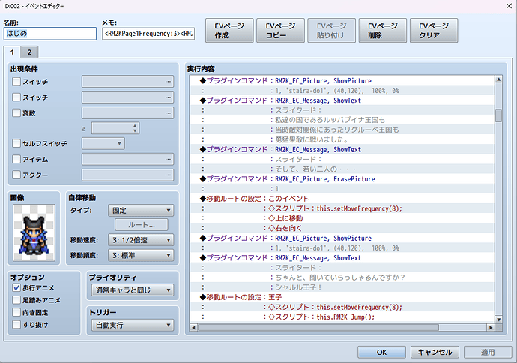This screenshot has width=517, height=363.
Task: Select the 上に移動 move route line
Action: pyautogui.click(x=342, y=218)
